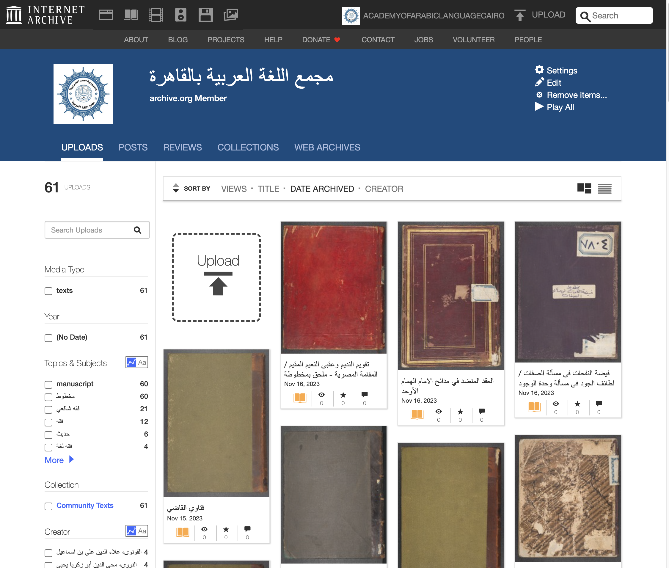The width and height of the screenshot is (669, 568).
Task: Click texts book icon on تقويم النديم card
Action: [300, 398]
